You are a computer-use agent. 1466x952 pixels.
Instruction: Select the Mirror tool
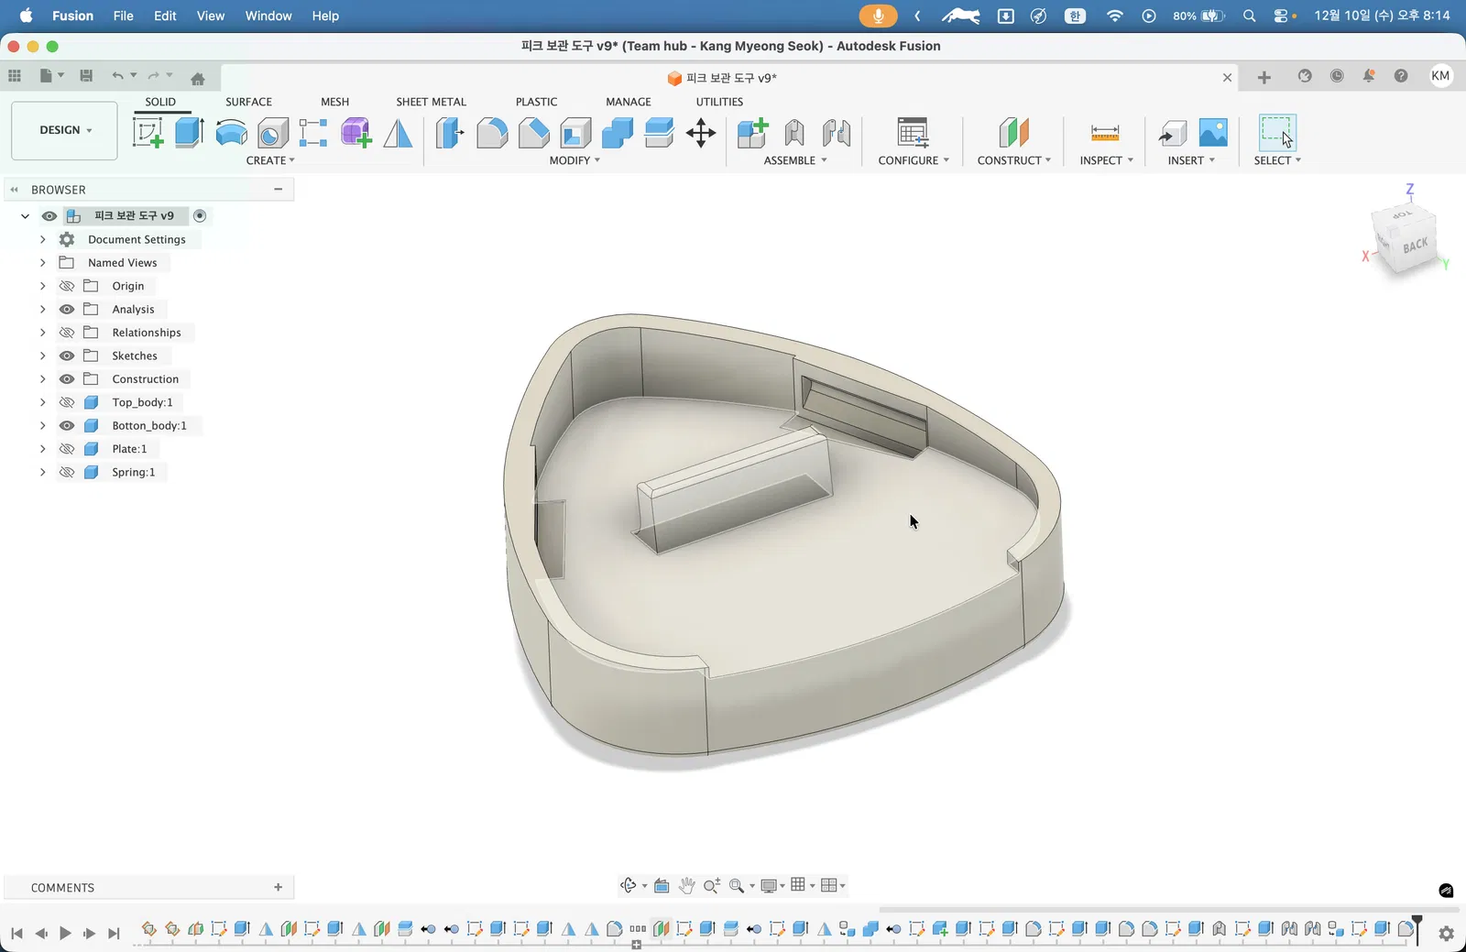(398, 133)
